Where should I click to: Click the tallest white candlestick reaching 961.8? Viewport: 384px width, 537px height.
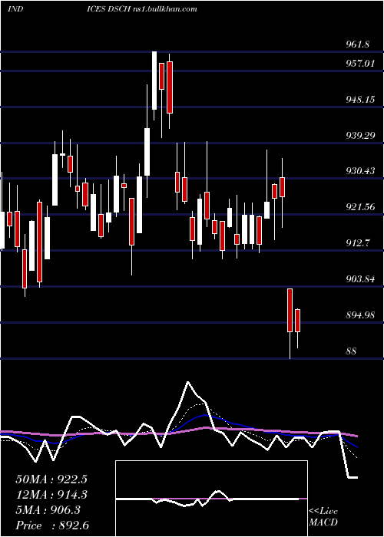(154, 81)
